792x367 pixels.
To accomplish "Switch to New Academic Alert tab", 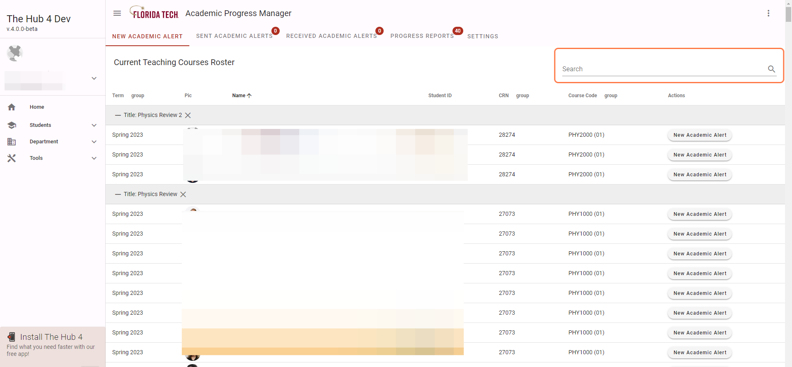I will click(x=147, y=36).
